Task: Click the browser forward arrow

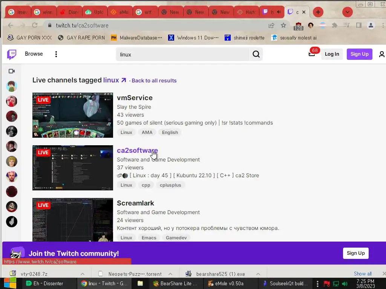Action: pos(23,25)
